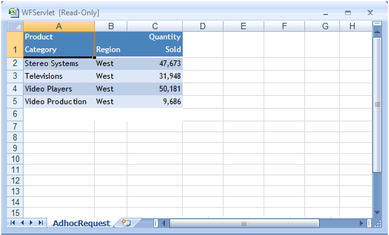
Task: Select column E header
Action: point(243,26)
